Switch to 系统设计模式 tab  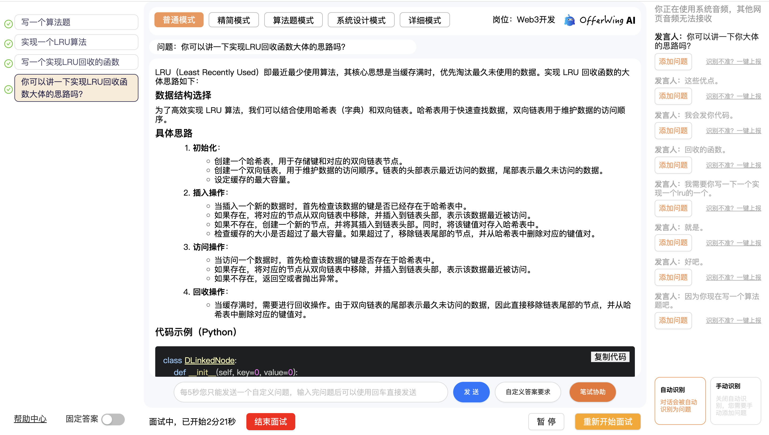[361, 20]
